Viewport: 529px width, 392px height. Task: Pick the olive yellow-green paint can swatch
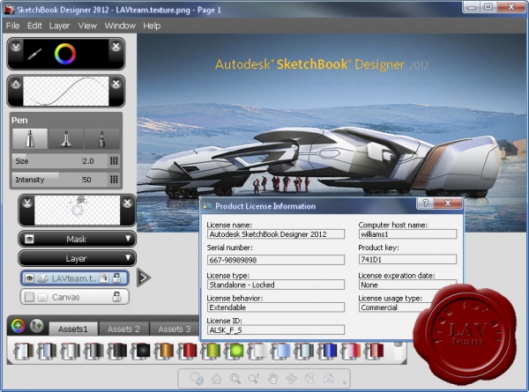(211, 351)
